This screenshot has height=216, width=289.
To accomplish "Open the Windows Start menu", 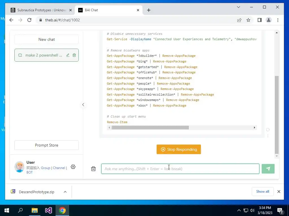I will (x=7, y=210).
